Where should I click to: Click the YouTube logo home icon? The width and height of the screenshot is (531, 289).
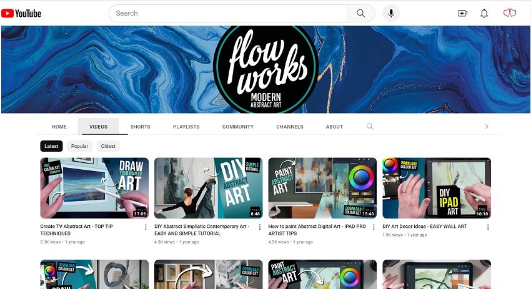click(21, 13)
